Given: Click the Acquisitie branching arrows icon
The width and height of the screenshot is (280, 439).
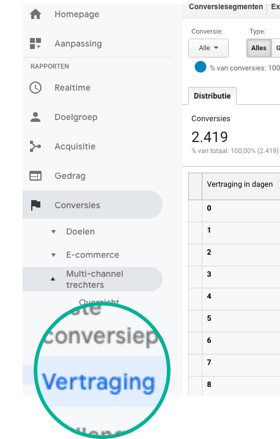Looking at the screenshot, I should [x=35, y=146].
